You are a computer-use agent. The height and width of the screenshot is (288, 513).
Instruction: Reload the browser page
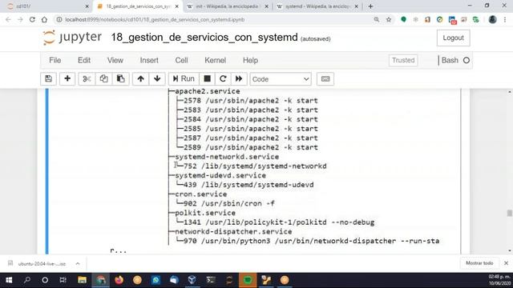click(x=32, y=19)
